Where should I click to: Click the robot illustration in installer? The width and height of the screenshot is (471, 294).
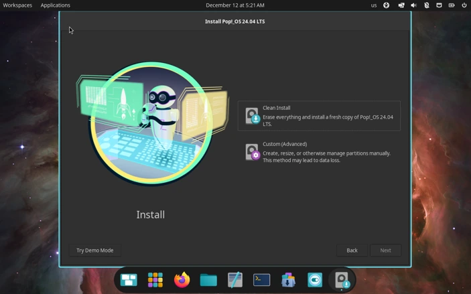(x=151, y=123)
